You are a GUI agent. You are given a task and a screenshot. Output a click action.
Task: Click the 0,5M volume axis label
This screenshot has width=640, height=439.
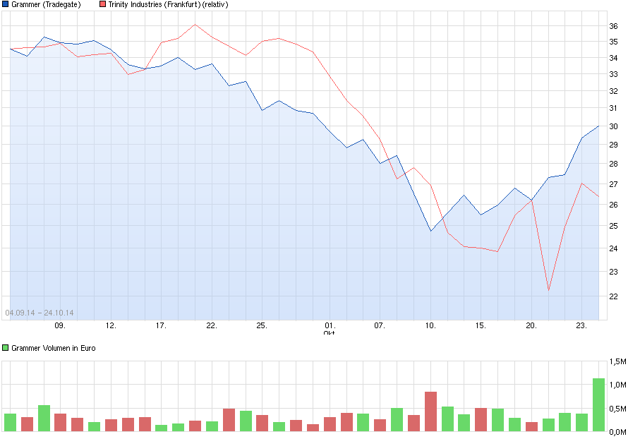617,409
